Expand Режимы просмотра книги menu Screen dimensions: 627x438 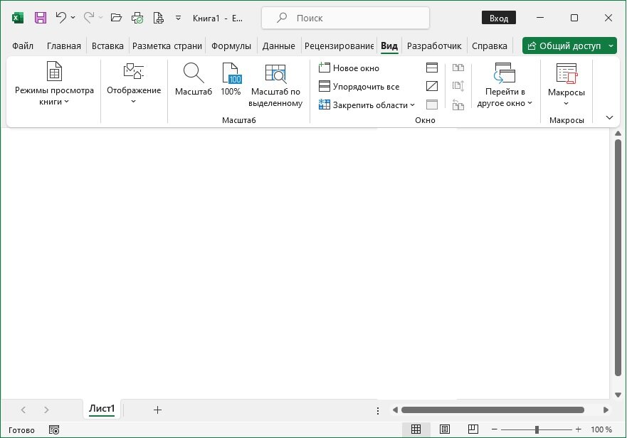click(54, 84)
